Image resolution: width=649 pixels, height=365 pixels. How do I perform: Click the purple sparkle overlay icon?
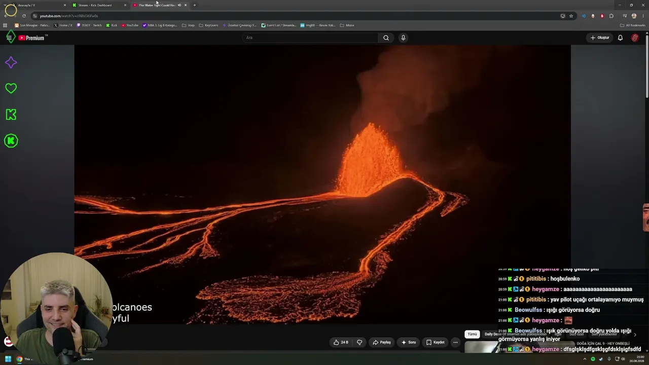point(11,62)
